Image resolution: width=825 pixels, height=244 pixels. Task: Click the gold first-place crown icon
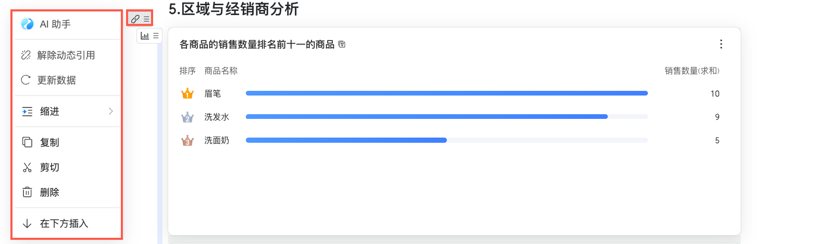tap(187, 93)
